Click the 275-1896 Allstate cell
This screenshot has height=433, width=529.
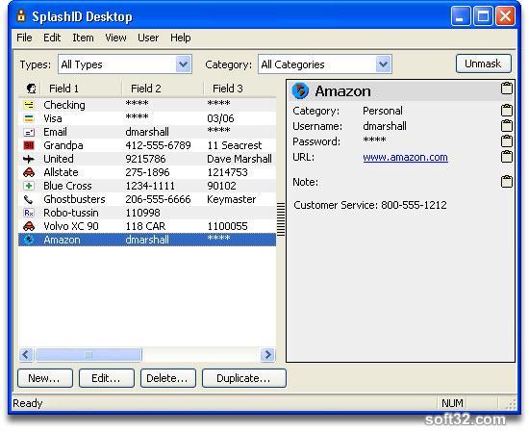[147, 172]
